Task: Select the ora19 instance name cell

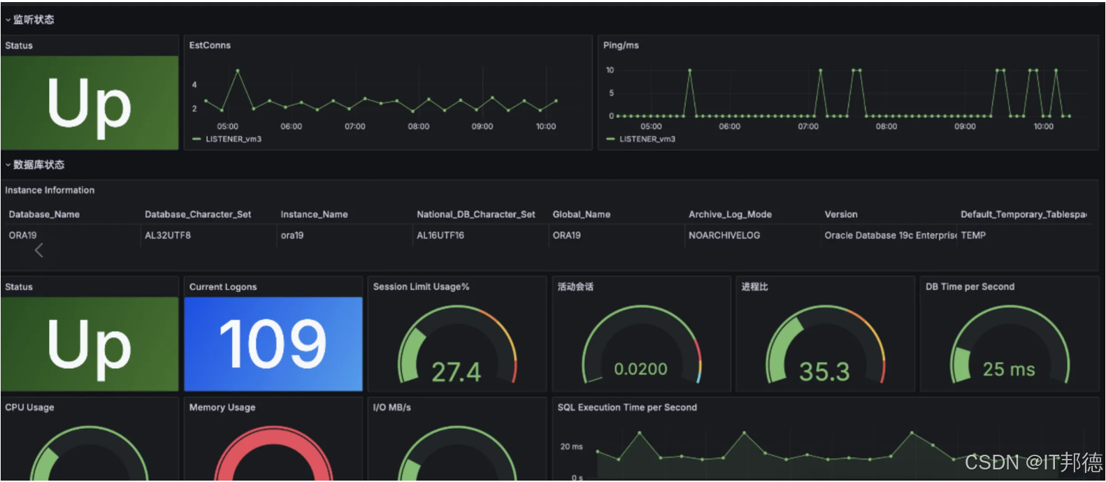Action: coord(292,235)
